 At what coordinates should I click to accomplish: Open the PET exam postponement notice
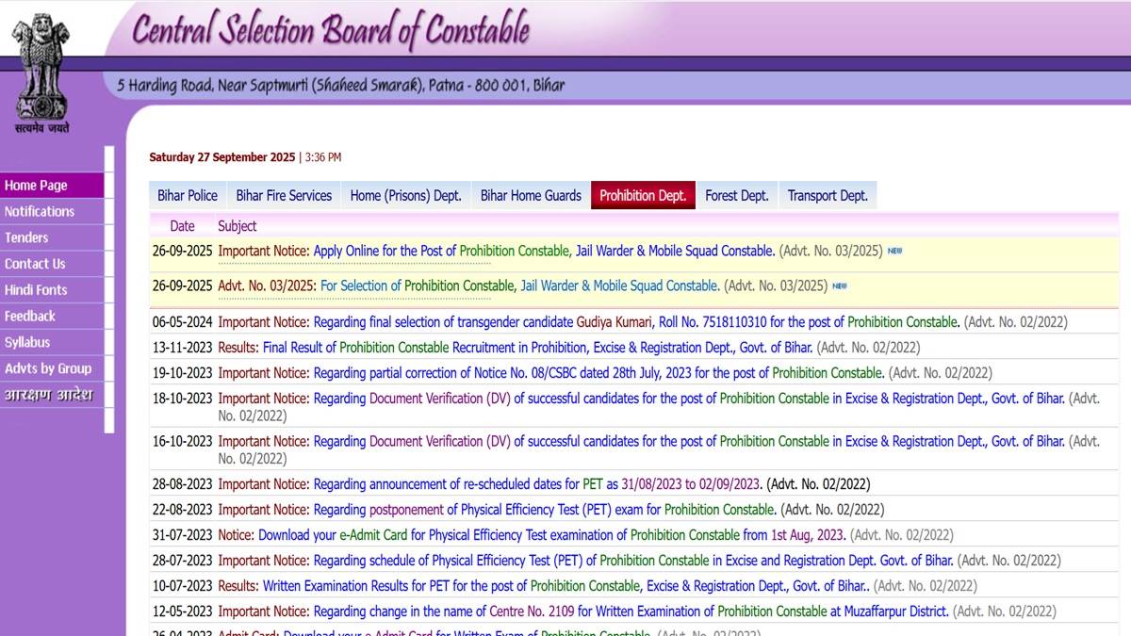(x=545, y=510)
